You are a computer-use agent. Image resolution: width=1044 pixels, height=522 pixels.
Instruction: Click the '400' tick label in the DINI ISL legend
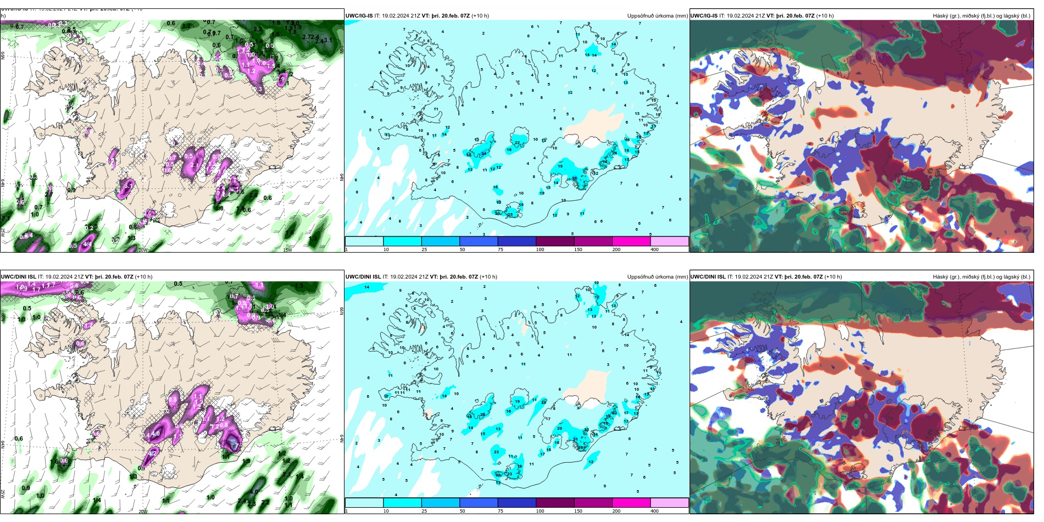pyautogui.click(x=654, y=511)
